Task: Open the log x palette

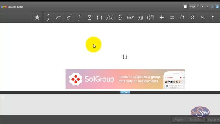Action: [x=130, y=18]
